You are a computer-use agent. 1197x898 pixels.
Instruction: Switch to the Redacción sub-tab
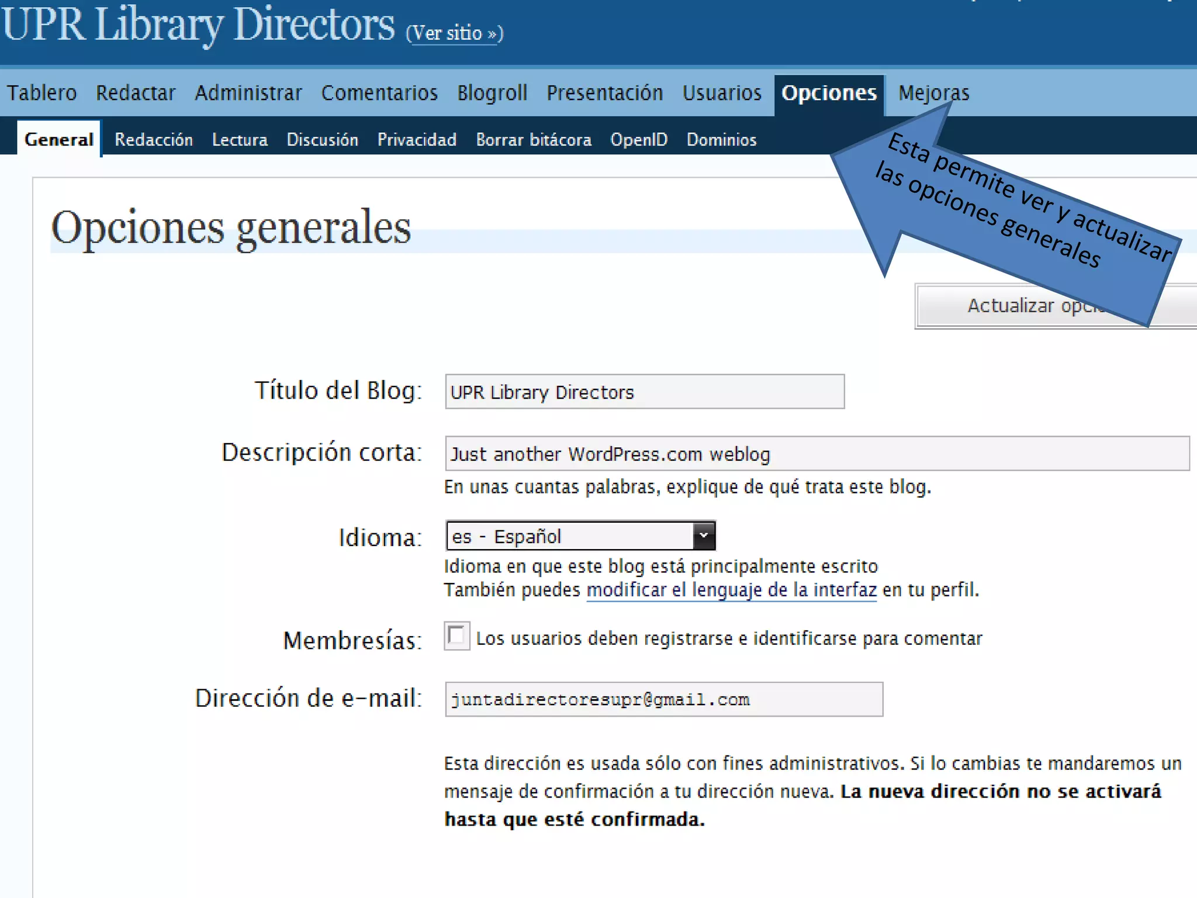click(154, 140)
